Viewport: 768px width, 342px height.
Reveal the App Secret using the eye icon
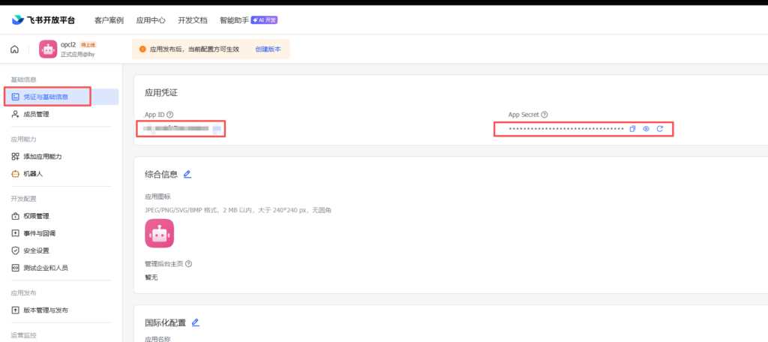click(x=646, y=129)
